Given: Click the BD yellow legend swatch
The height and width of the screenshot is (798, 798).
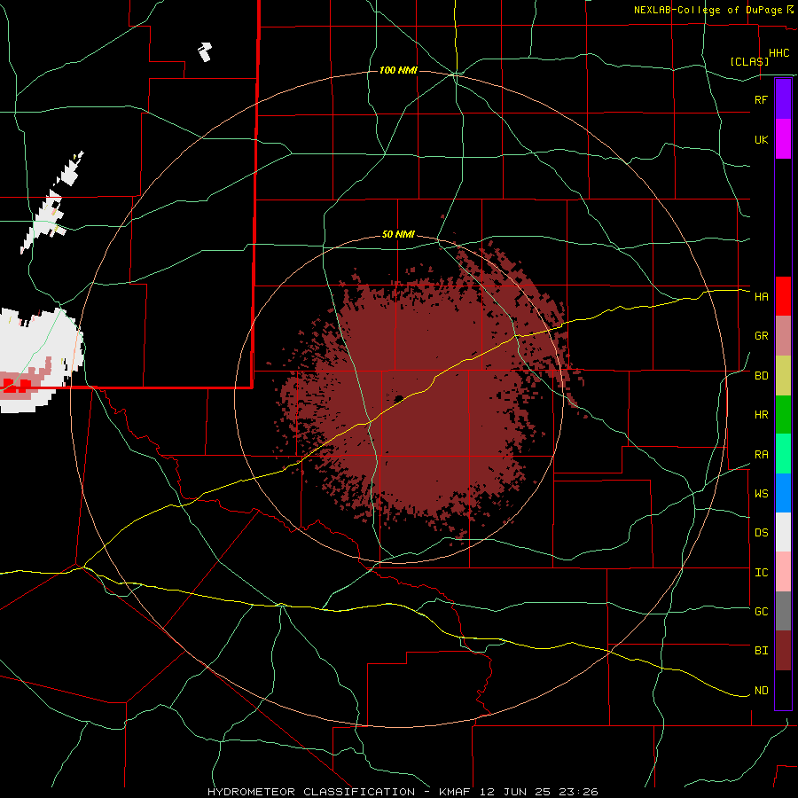Looking at the screenshot, I should click(x=783, y=376).
